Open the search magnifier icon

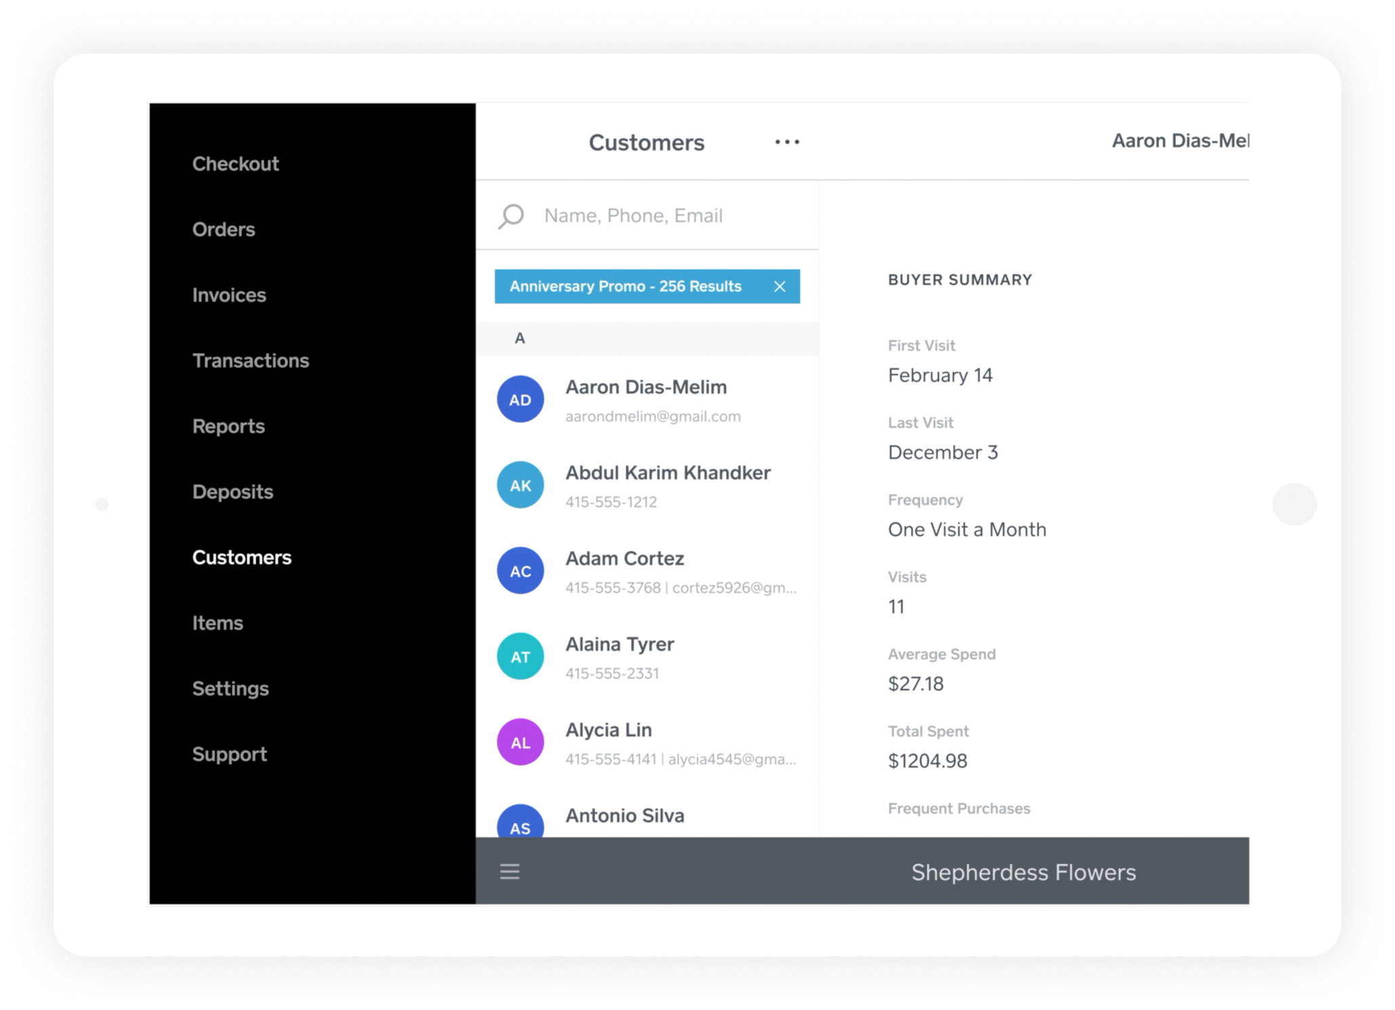510,216
